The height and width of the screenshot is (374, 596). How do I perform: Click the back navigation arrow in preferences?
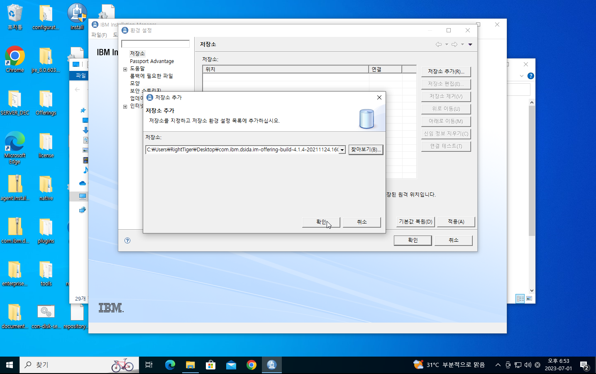(x=438, y=44)
